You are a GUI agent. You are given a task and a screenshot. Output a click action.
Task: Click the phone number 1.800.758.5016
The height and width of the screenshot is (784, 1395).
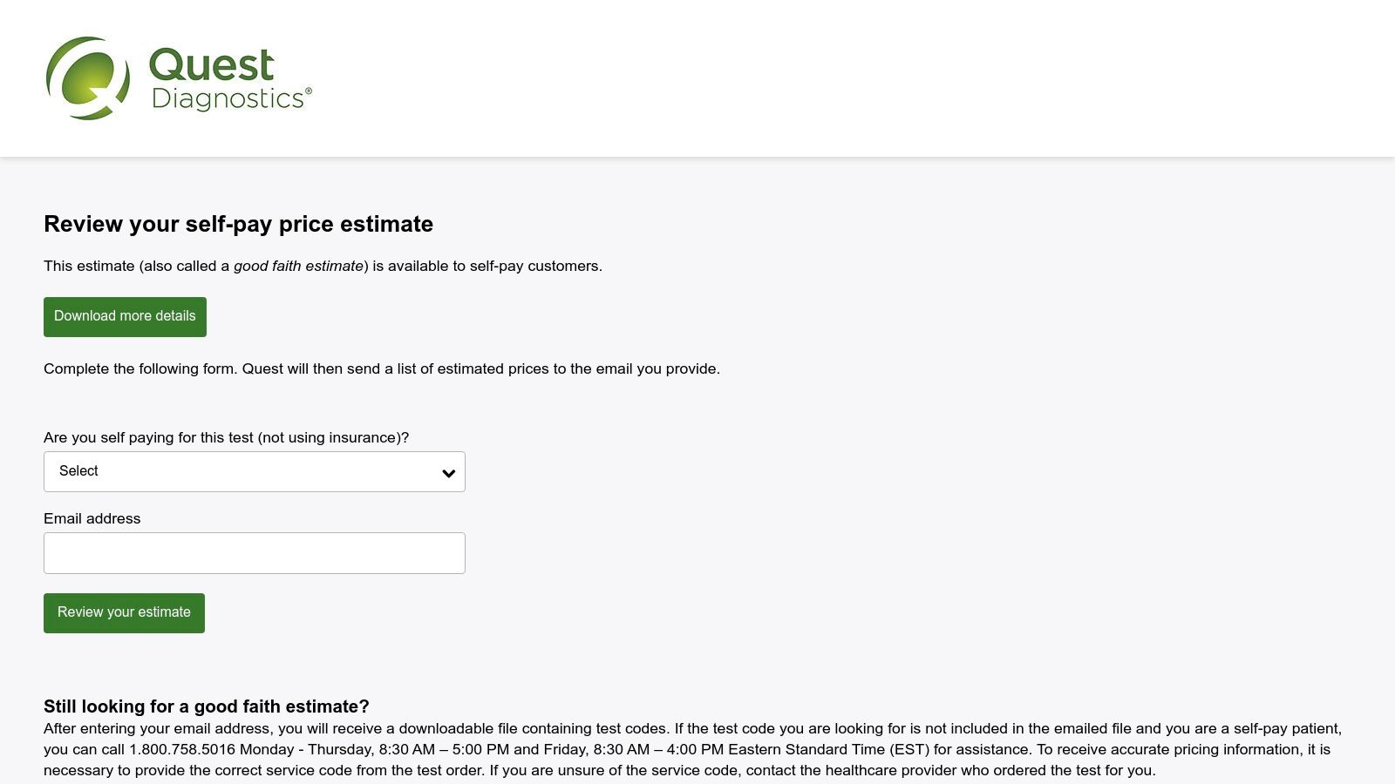tap(182, 749)
